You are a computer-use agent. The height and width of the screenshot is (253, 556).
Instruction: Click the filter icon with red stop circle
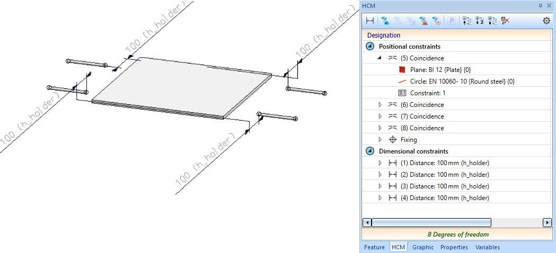437,21
